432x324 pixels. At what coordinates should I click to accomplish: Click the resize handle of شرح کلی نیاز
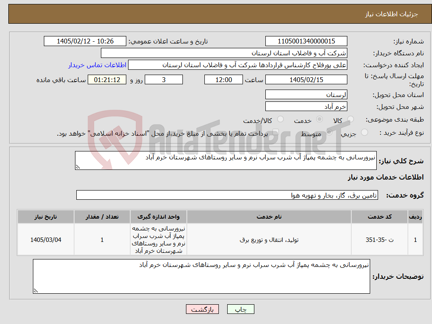point(78,167)
